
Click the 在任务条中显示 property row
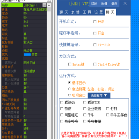[24, 120]
